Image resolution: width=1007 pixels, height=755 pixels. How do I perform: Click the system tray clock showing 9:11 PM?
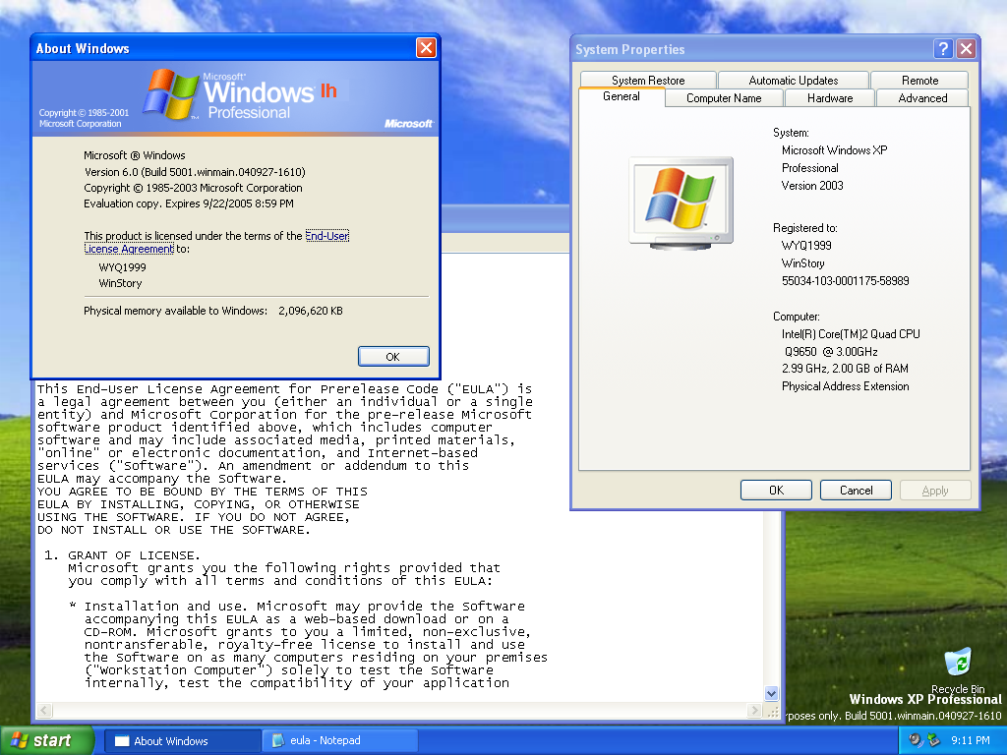click(970, 740)
